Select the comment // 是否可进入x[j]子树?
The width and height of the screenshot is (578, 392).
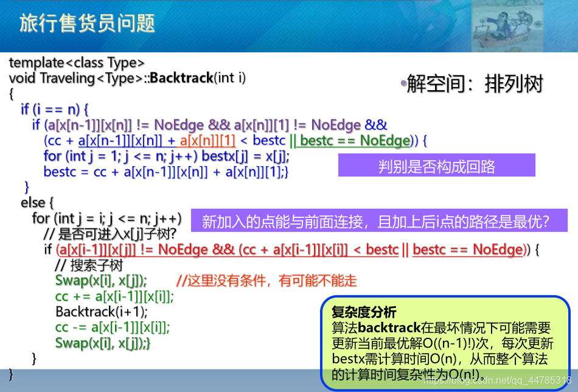point(110,234)
